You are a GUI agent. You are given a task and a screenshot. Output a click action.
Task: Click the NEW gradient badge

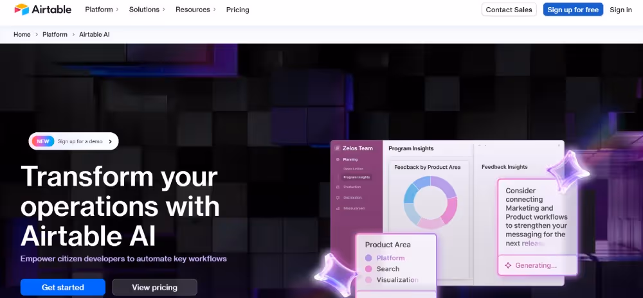click(x=43, y=141)
